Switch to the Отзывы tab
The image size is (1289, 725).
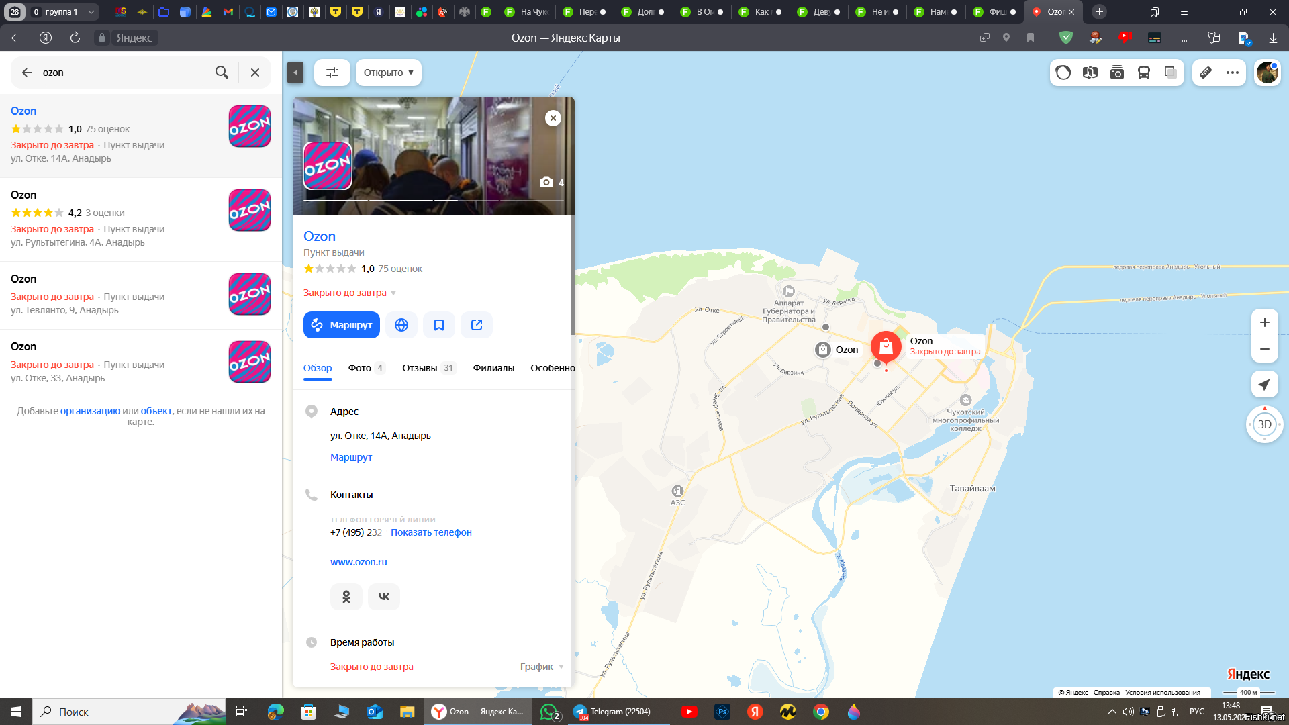[429, 368]
